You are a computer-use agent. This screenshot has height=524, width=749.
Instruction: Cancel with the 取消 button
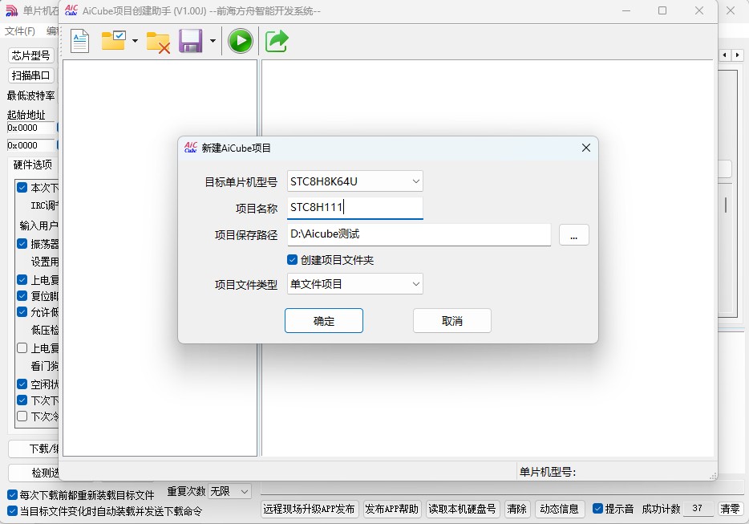point(451,321)
